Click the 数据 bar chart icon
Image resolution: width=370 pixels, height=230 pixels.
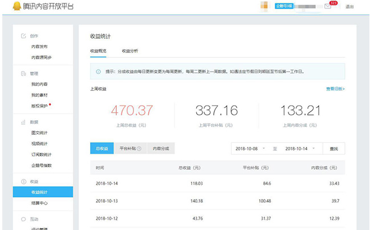(x=23, y=122)
